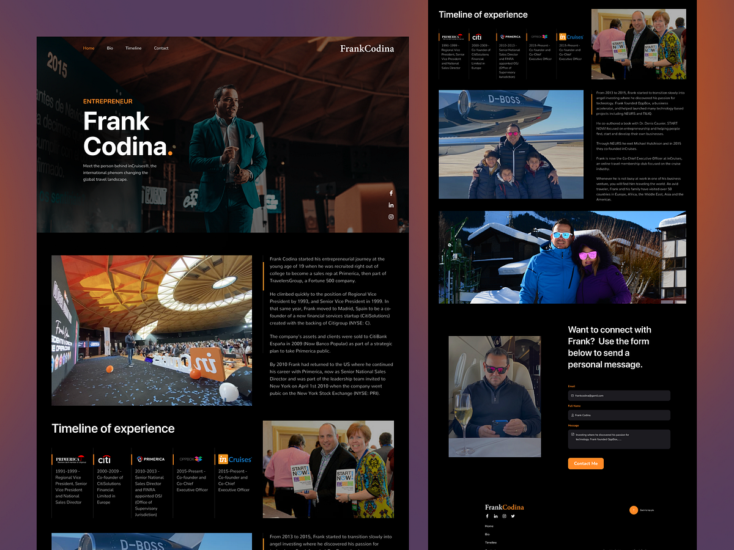
Task: Click the paragraph starting 'Through NEURS he met Michael Hutchison'
Action: pyautogui.click(x=638, y=145)
